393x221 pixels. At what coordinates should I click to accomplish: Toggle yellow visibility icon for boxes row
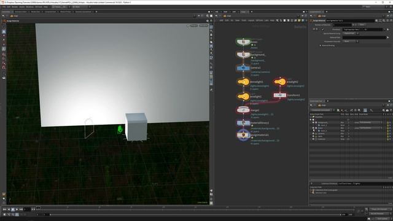tap(387, 128)
